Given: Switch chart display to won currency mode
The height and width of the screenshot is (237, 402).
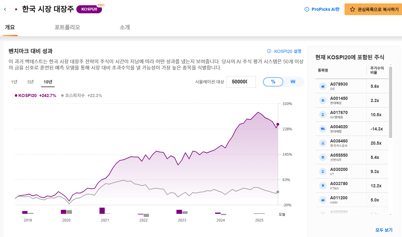Looking at the screenshot, I should coord(293,82).
